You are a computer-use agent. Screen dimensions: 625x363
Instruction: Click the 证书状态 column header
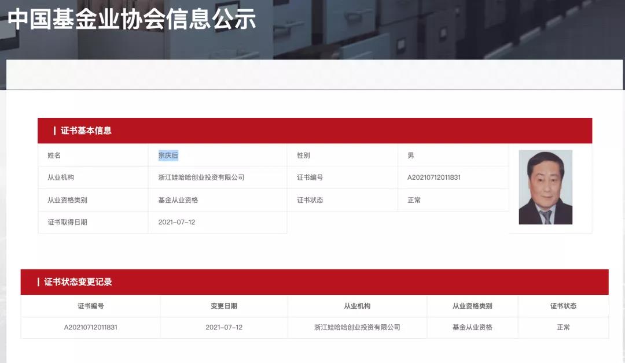[x=562, y=306]
